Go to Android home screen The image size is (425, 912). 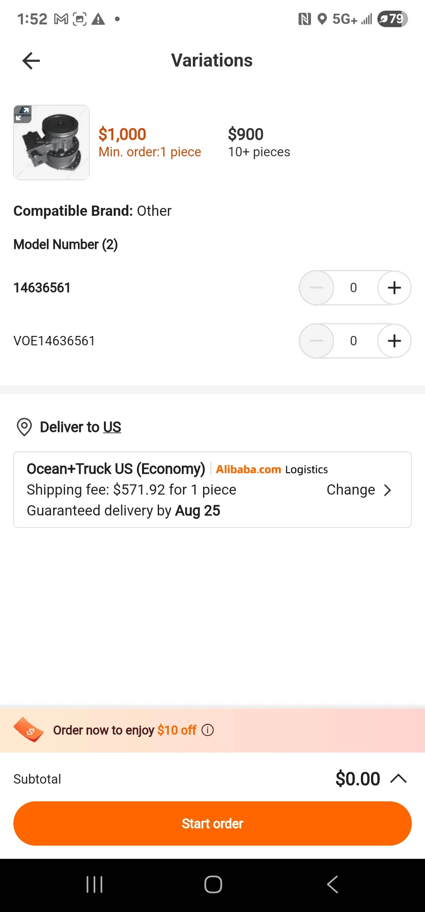click(213, 884)
